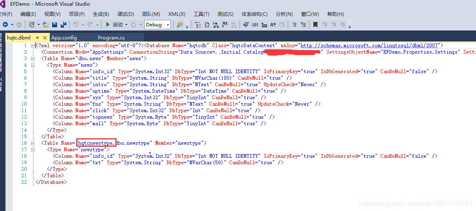Click the Undo arrow icon
The image size is (476, 211).
point(76,25)
